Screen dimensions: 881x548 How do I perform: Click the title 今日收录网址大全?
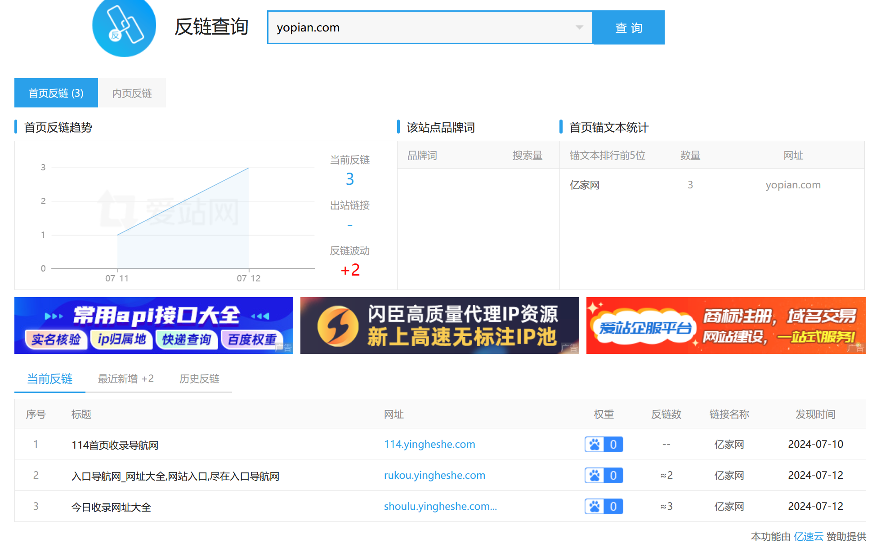point(111,507)
